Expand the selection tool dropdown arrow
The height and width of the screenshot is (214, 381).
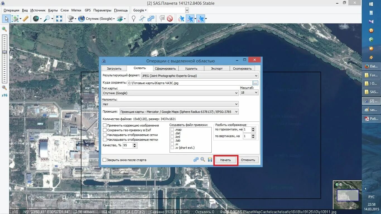[x=20, y=19]
